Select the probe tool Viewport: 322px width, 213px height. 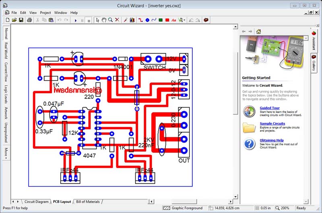pyautogui.click(x=125, y=20)
